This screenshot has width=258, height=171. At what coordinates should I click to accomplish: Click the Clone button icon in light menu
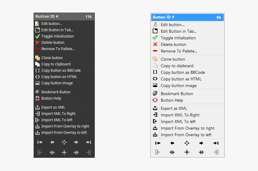[x=155, y=59]
